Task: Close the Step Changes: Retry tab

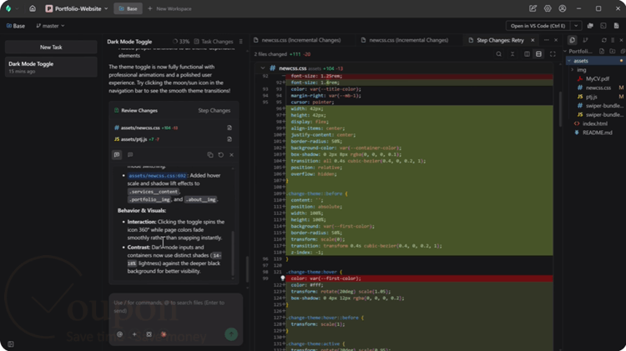Action: click(533, 40)
